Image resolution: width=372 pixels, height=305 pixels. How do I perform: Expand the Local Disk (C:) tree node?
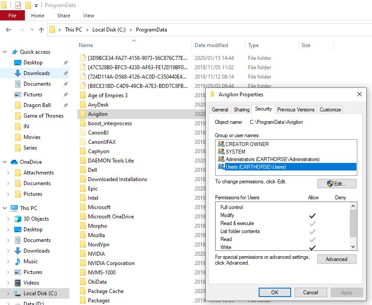pyautogui.click(x=8, y=293)
